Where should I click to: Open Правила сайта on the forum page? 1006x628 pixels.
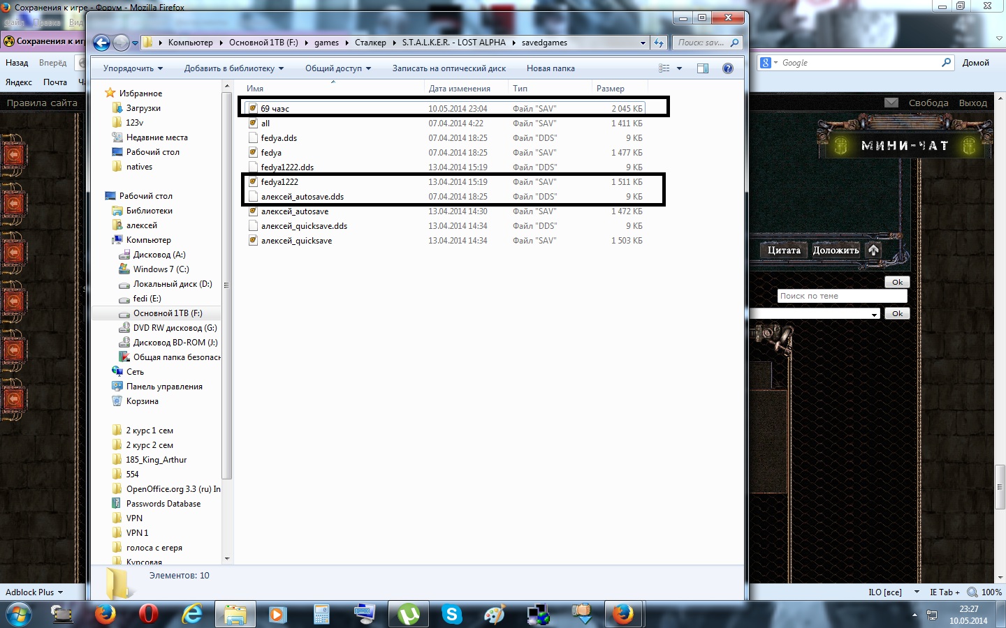[42, 103]
